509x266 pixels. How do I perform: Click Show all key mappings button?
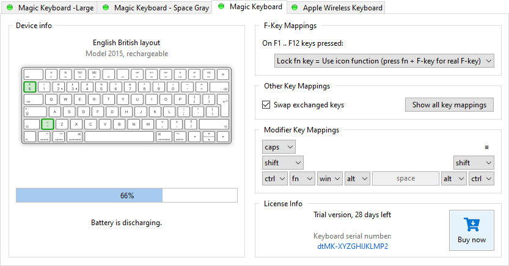tap(449, 105)
